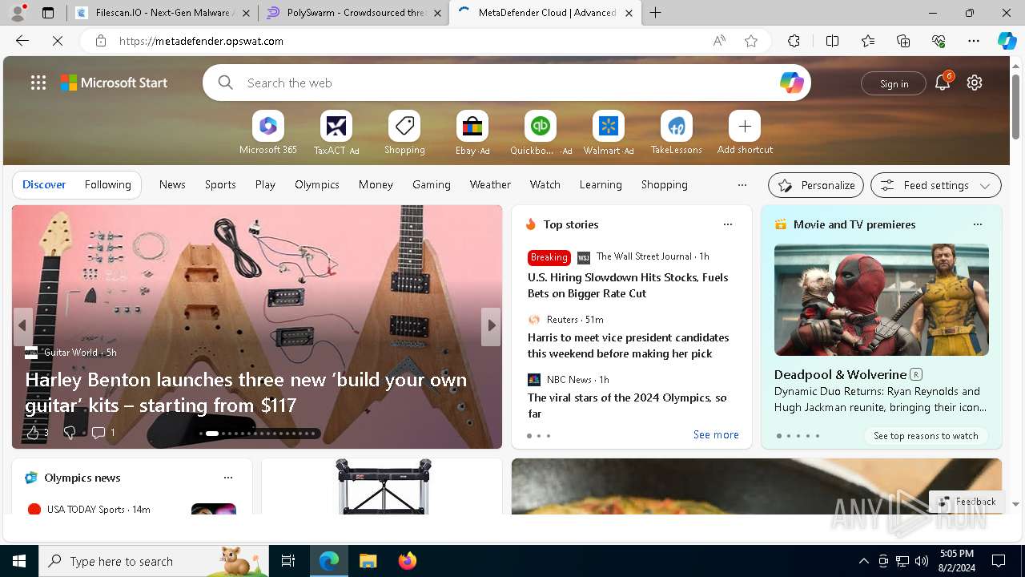Open the Gaming category
Image resolution: width=1025 pixels, height=577 pixels.
click(x=432, y=184)
